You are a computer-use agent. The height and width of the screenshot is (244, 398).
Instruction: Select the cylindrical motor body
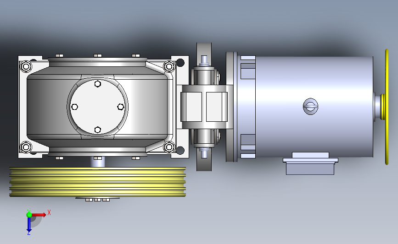coord(314,107)
